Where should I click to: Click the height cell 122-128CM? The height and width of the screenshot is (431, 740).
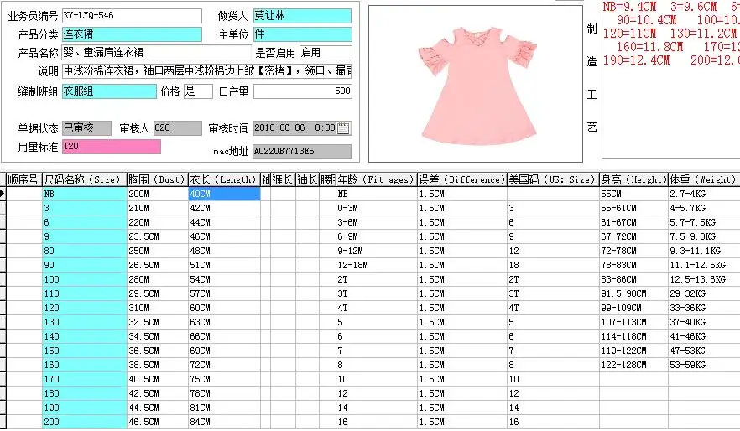[x=633, y=365]
